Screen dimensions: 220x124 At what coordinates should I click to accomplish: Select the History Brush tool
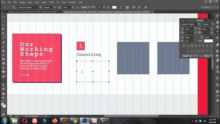click(3, 55)
